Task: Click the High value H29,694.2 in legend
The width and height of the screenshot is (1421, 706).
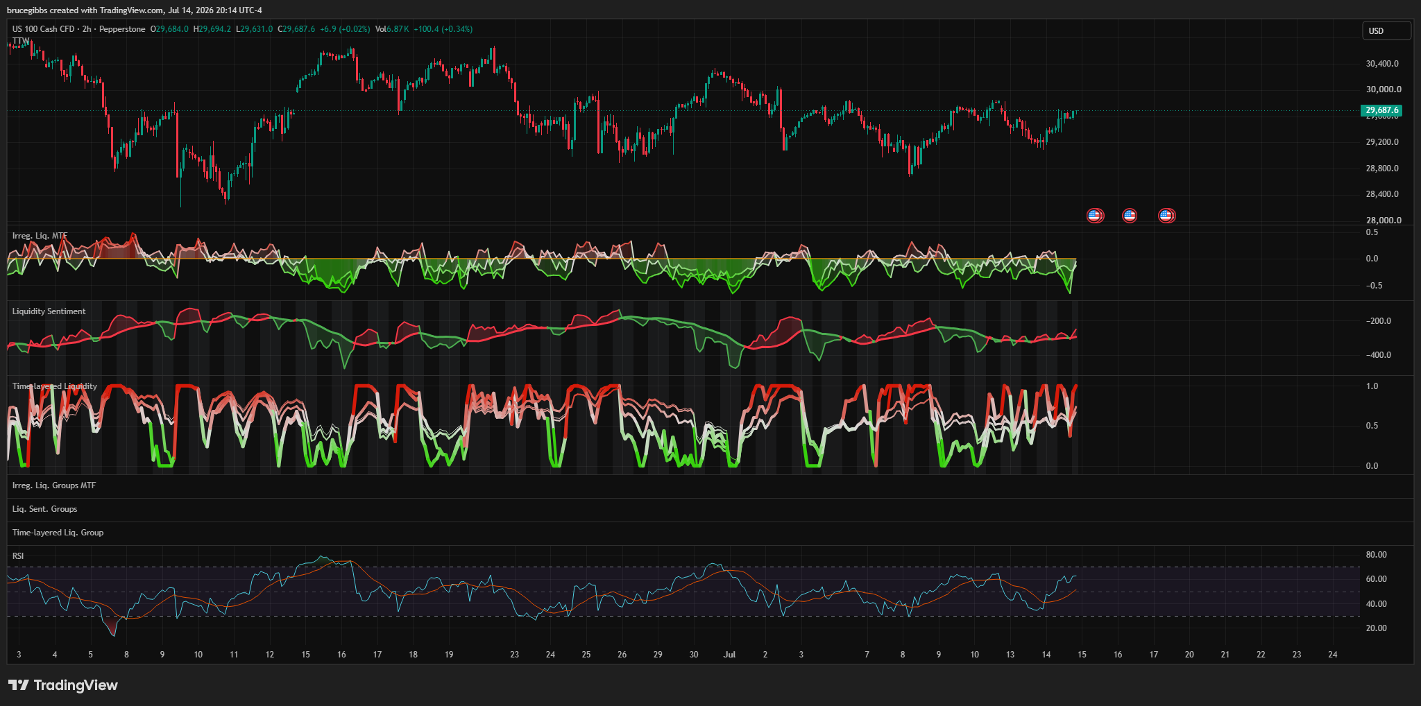Action: (212, 29)
